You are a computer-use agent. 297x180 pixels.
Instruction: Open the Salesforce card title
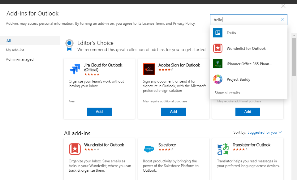click(167, 145)
